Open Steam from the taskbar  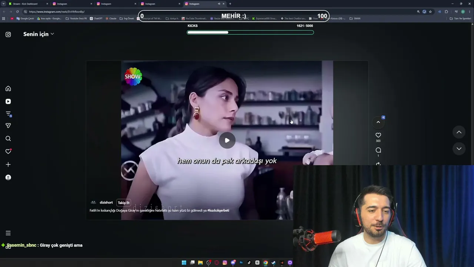pos(274,263)
